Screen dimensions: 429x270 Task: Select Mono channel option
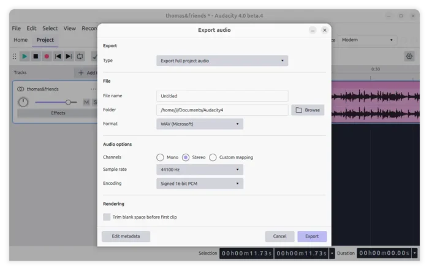[160, 157]
